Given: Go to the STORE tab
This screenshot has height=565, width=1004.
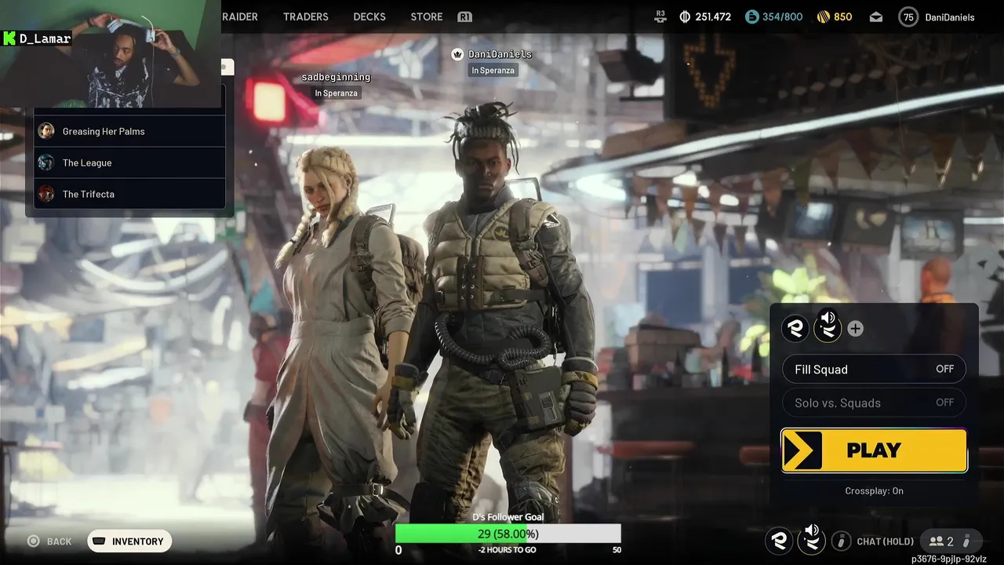Looking at the screenshot, I should (427, 16).
